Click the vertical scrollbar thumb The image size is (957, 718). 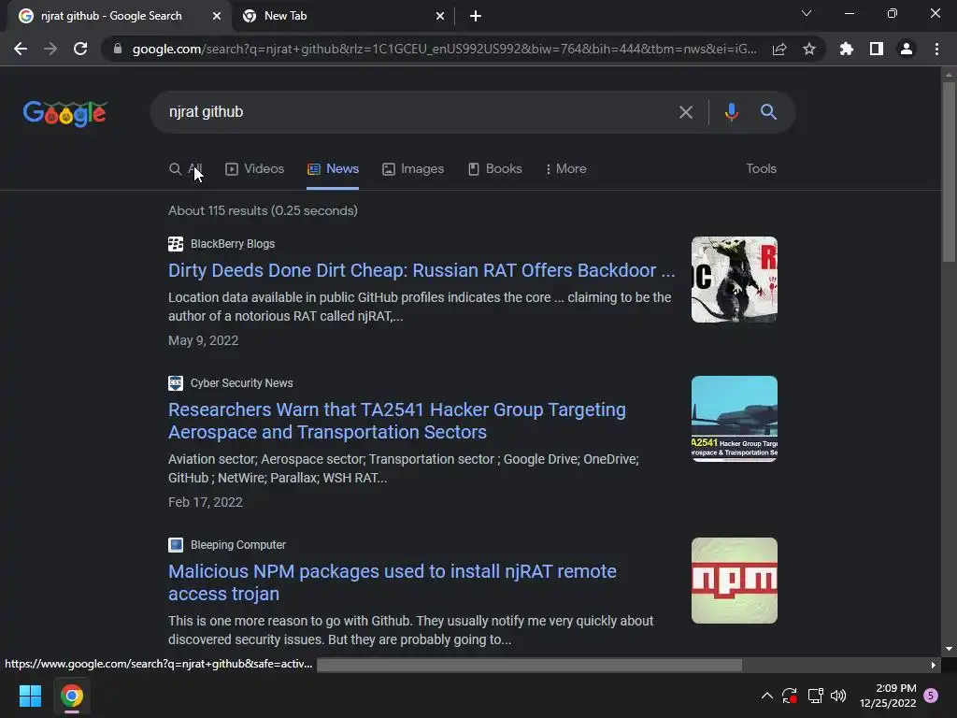(x=949, y=171)
